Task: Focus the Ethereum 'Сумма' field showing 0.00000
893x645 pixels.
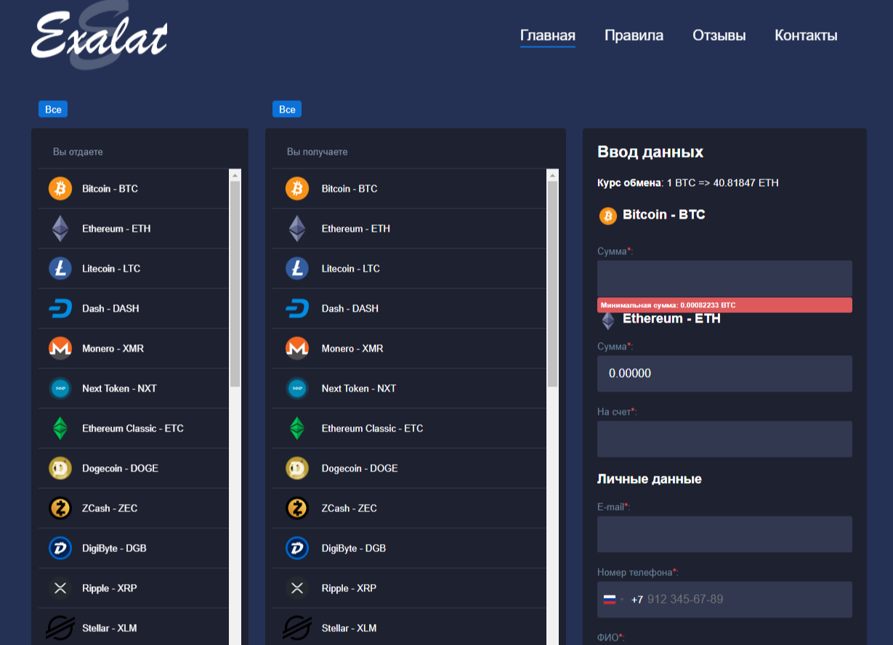Action: click(x=724, y=373)
